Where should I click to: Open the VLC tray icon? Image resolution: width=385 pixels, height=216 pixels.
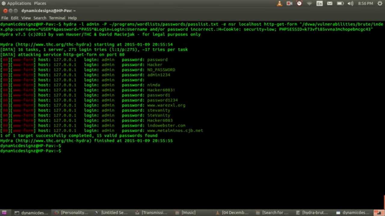click(x=279, y=3)
